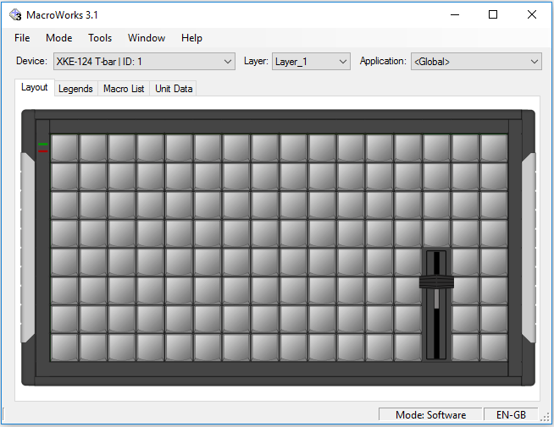Open the Help menu

(191, 38)
